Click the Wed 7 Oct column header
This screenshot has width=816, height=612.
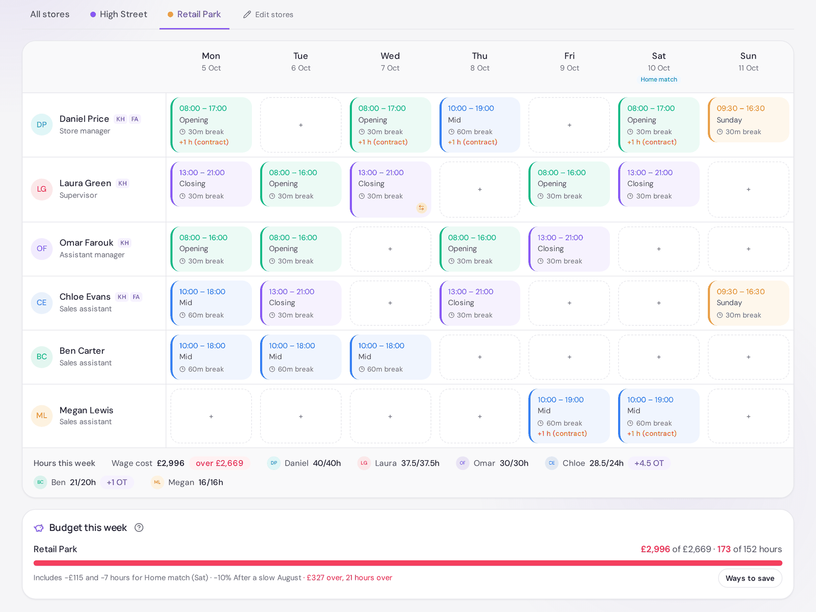[390, 61]
